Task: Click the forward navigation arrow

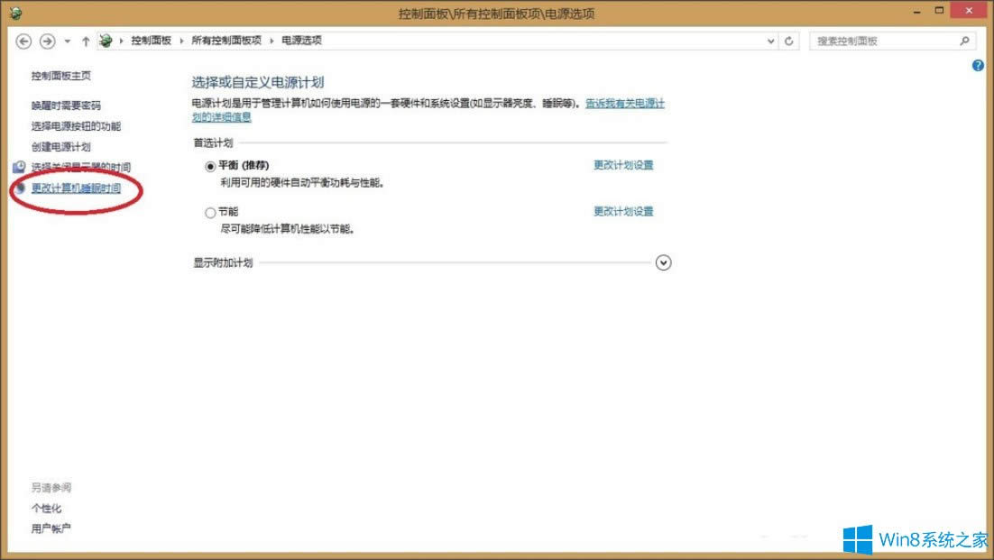Action: [x=47, y=41]
